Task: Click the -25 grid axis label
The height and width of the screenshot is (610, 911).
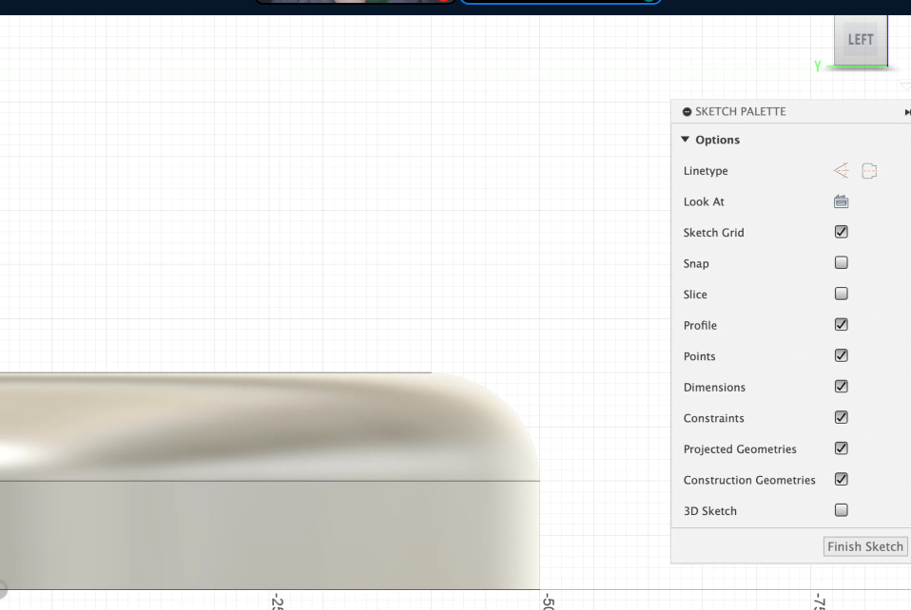Action: point(277,601)
